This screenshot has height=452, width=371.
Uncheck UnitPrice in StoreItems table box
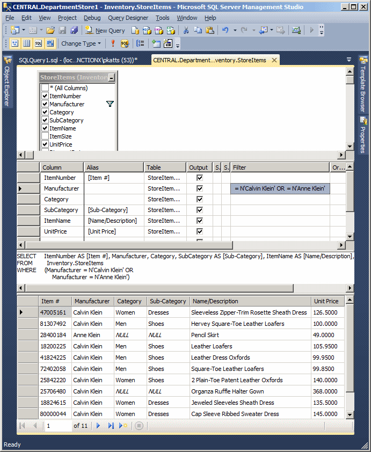[45, 144]
